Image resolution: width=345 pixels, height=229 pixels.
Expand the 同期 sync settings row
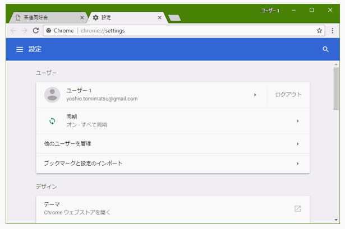point(297,121)
